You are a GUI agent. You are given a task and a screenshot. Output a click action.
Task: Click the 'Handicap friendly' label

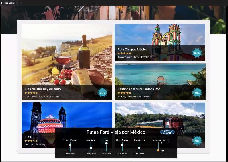coord(160,140)
